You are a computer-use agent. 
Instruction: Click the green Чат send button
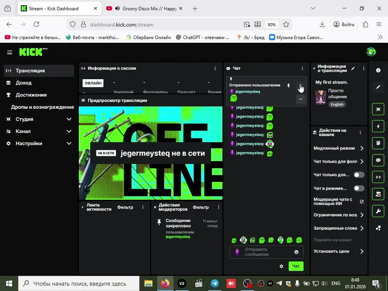pyautogui.click(x=296, y=266)
